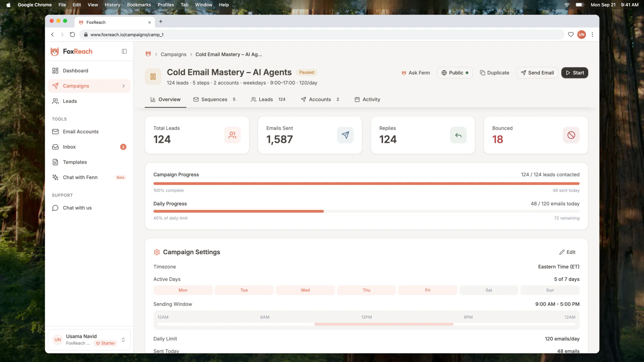
Task: Open the UN profile avatar in toolbar
Action: (582, 35)
